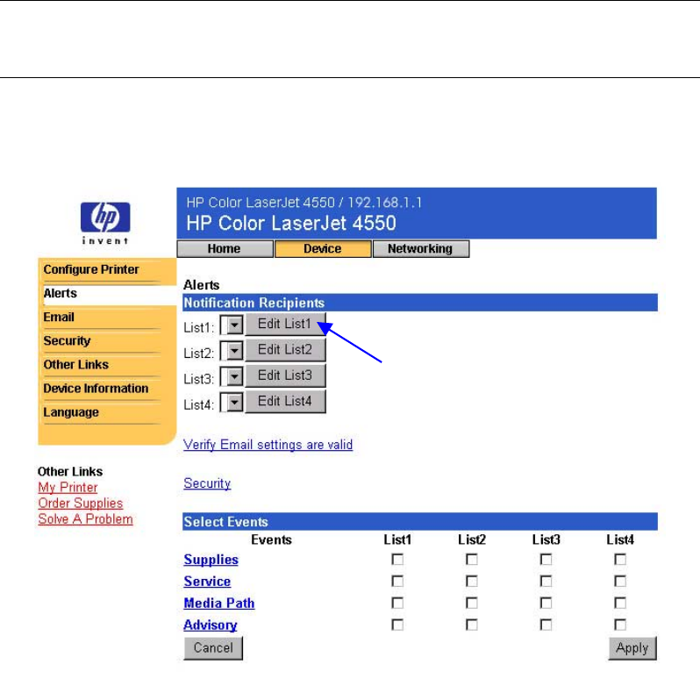Check Supplies for List4
This screenshot has height=679, width=700.
pos(620,560)
